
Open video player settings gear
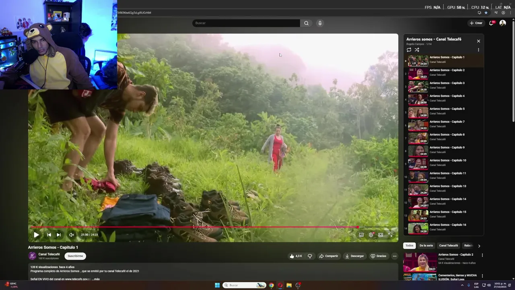(x=371, y=235)
